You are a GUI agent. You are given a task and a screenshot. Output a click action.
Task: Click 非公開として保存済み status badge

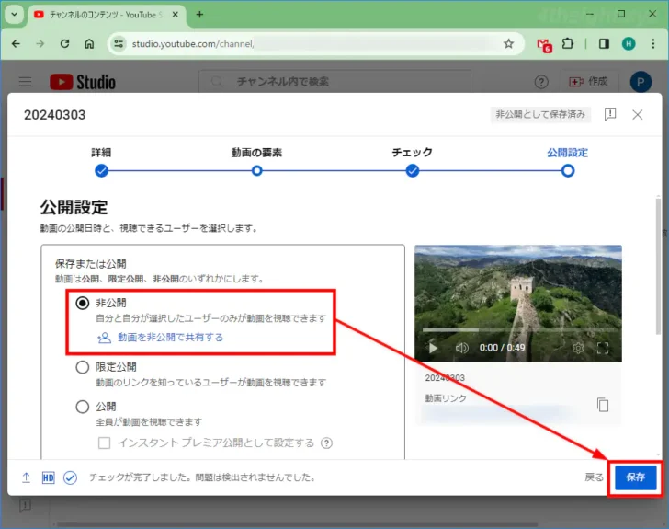[x=540, y=114]
